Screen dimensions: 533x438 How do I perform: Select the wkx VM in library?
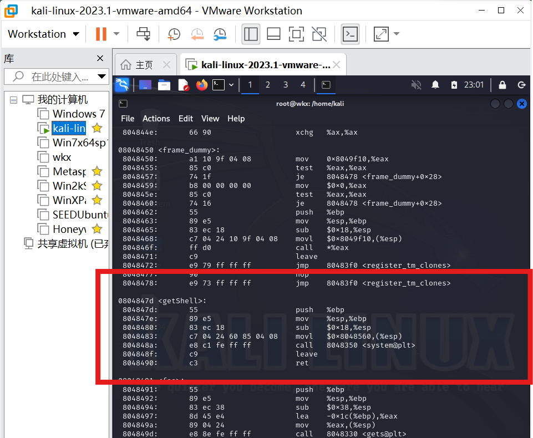tap(55, 157)
